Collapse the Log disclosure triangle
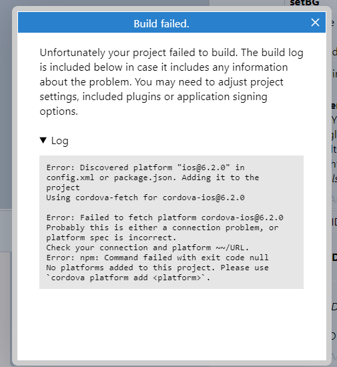The width and height of the screenshot is (337, 367). [x=43, y=140]
